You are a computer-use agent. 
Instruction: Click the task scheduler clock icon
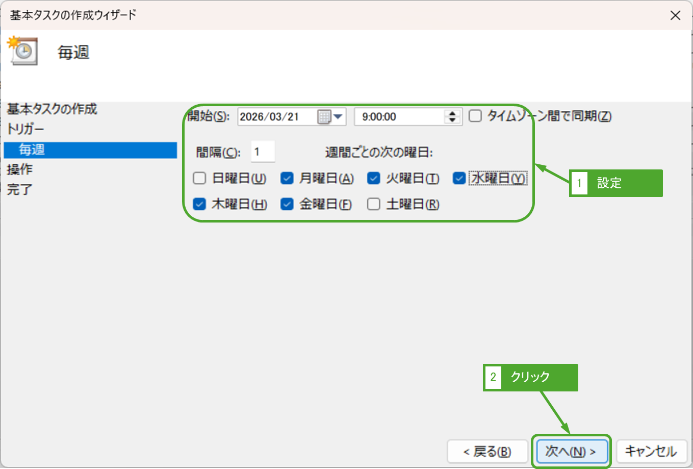click(x=23, y=51)
